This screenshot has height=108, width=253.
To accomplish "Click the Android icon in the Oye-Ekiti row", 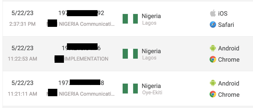I will pyautogui.click(x=213, y=83).
